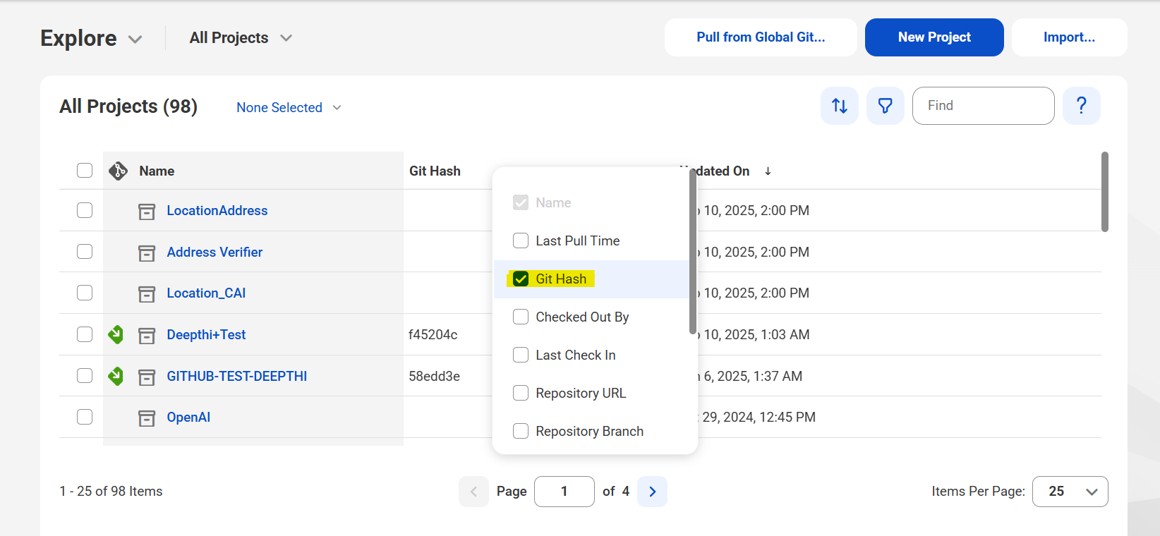The image size is (1160, 536).
Task: Open the All Projects view dropdown
Action: click(241, 38)
